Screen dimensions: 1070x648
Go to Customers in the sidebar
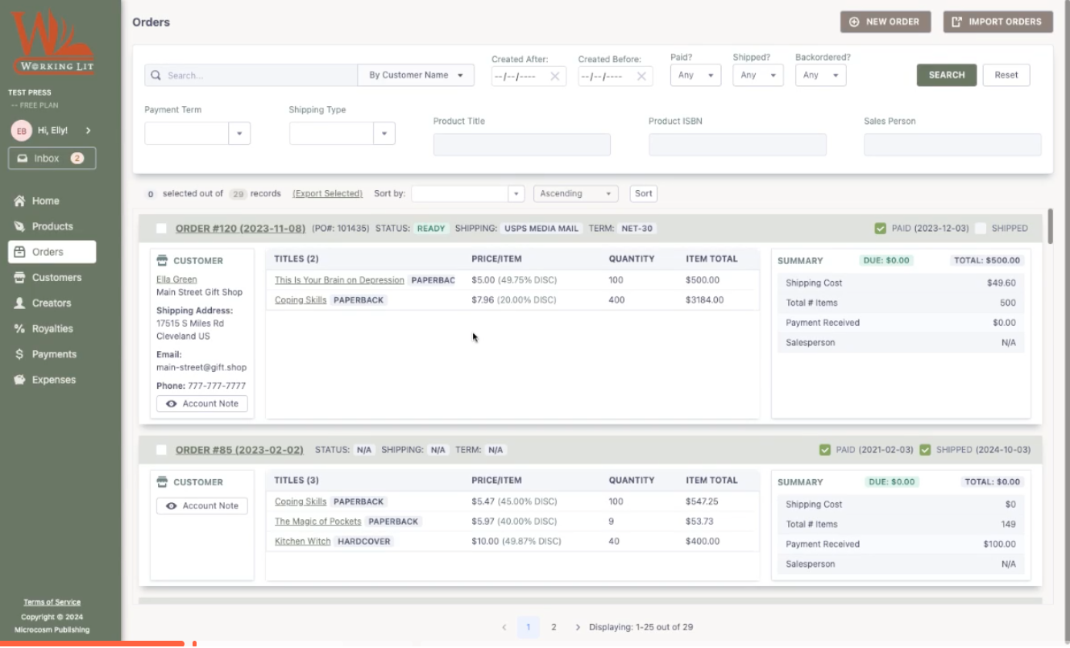(x=56, y=278)
